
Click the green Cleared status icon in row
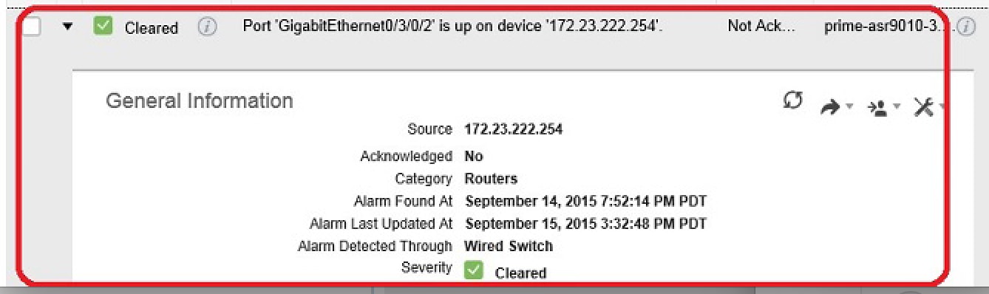tap(103, 27)
